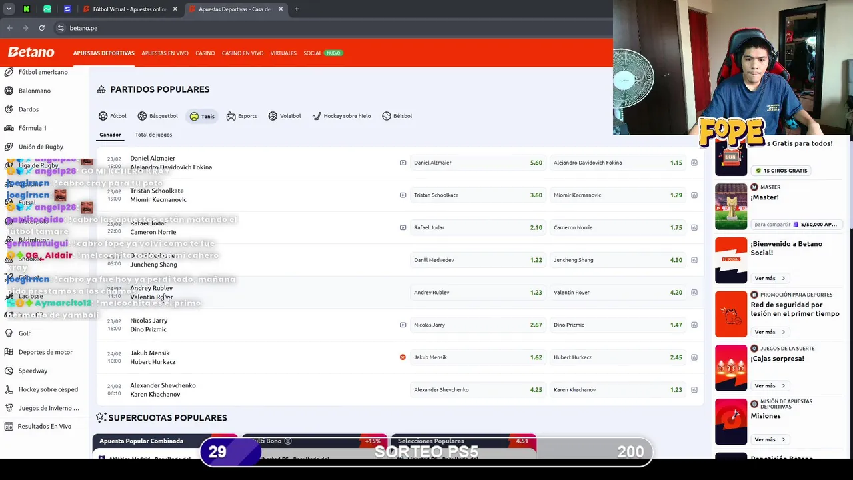Viewport: 853px width, 480px height.
Task: Open Virtuales menu item
Action: [283, 53]
